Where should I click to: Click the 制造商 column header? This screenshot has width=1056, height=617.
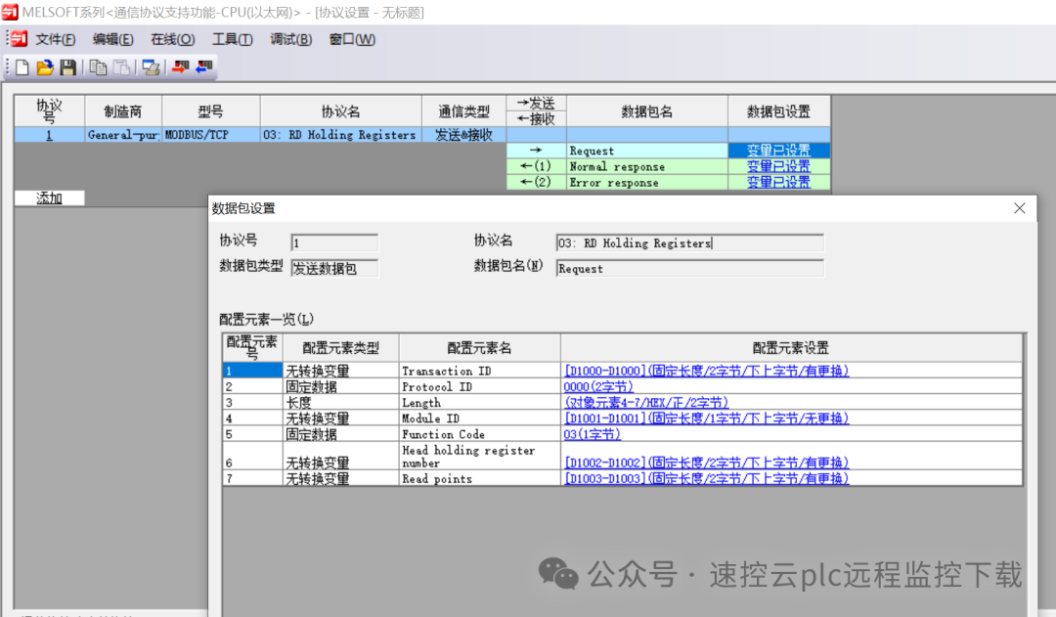[x=123, y=111]
